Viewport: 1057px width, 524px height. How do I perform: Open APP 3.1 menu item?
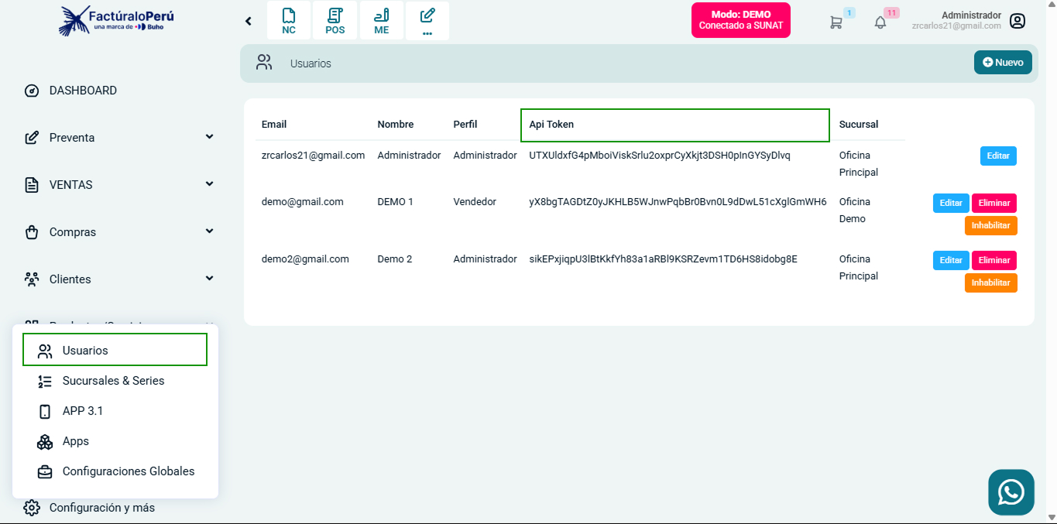click(83, 411)
